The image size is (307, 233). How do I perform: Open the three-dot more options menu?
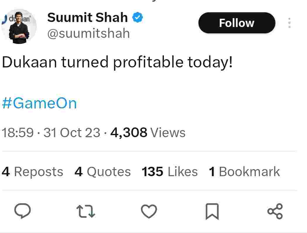tap(289, 23)
